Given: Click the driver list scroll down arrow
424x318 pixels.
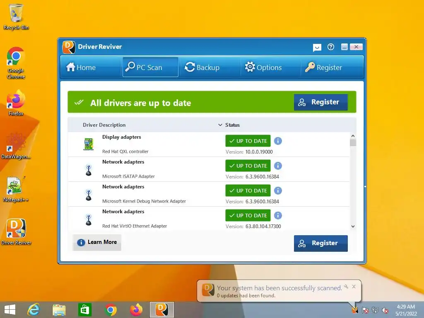Looking at the screenshot, I should tap(353, 226).
